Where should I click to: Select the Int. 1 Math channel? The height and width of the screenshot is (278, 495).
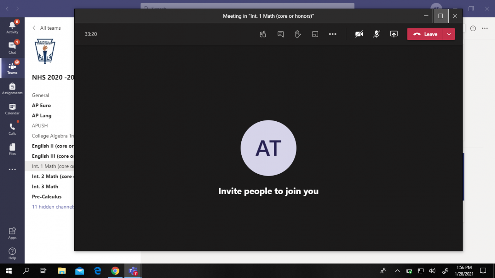(49, 166)
